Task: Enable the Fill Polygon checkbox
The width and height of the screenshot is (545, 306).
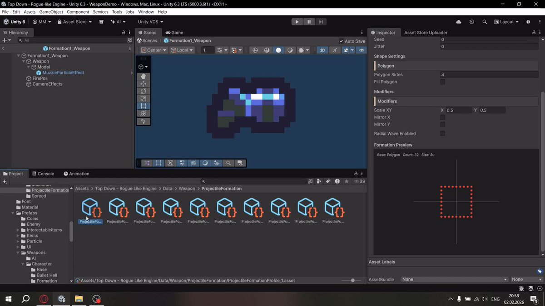Action: 443,82
